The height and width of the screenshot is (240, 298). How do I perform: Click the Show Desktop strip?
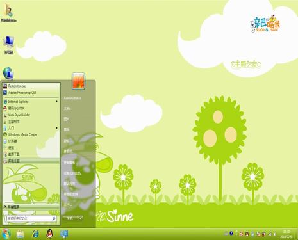(296, 234)
